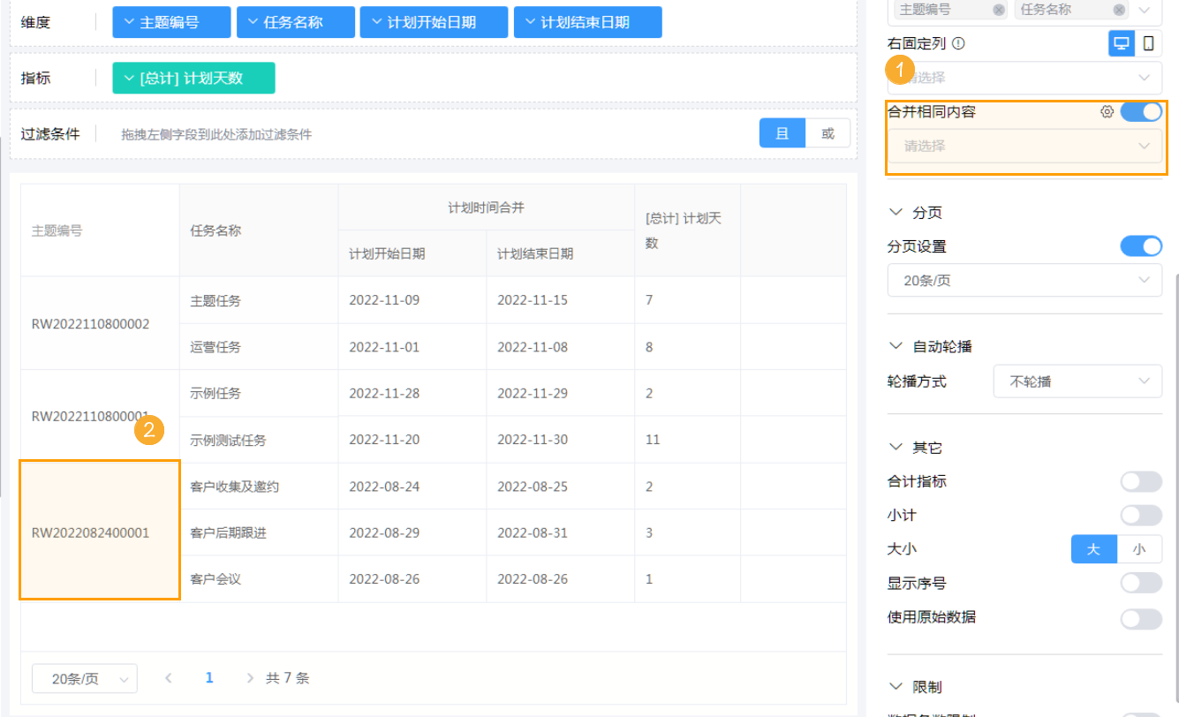Remove the 任务名称 chip in right panel
The height and width of the screenshot is (717, 1179).
[x=1118, y=10]
